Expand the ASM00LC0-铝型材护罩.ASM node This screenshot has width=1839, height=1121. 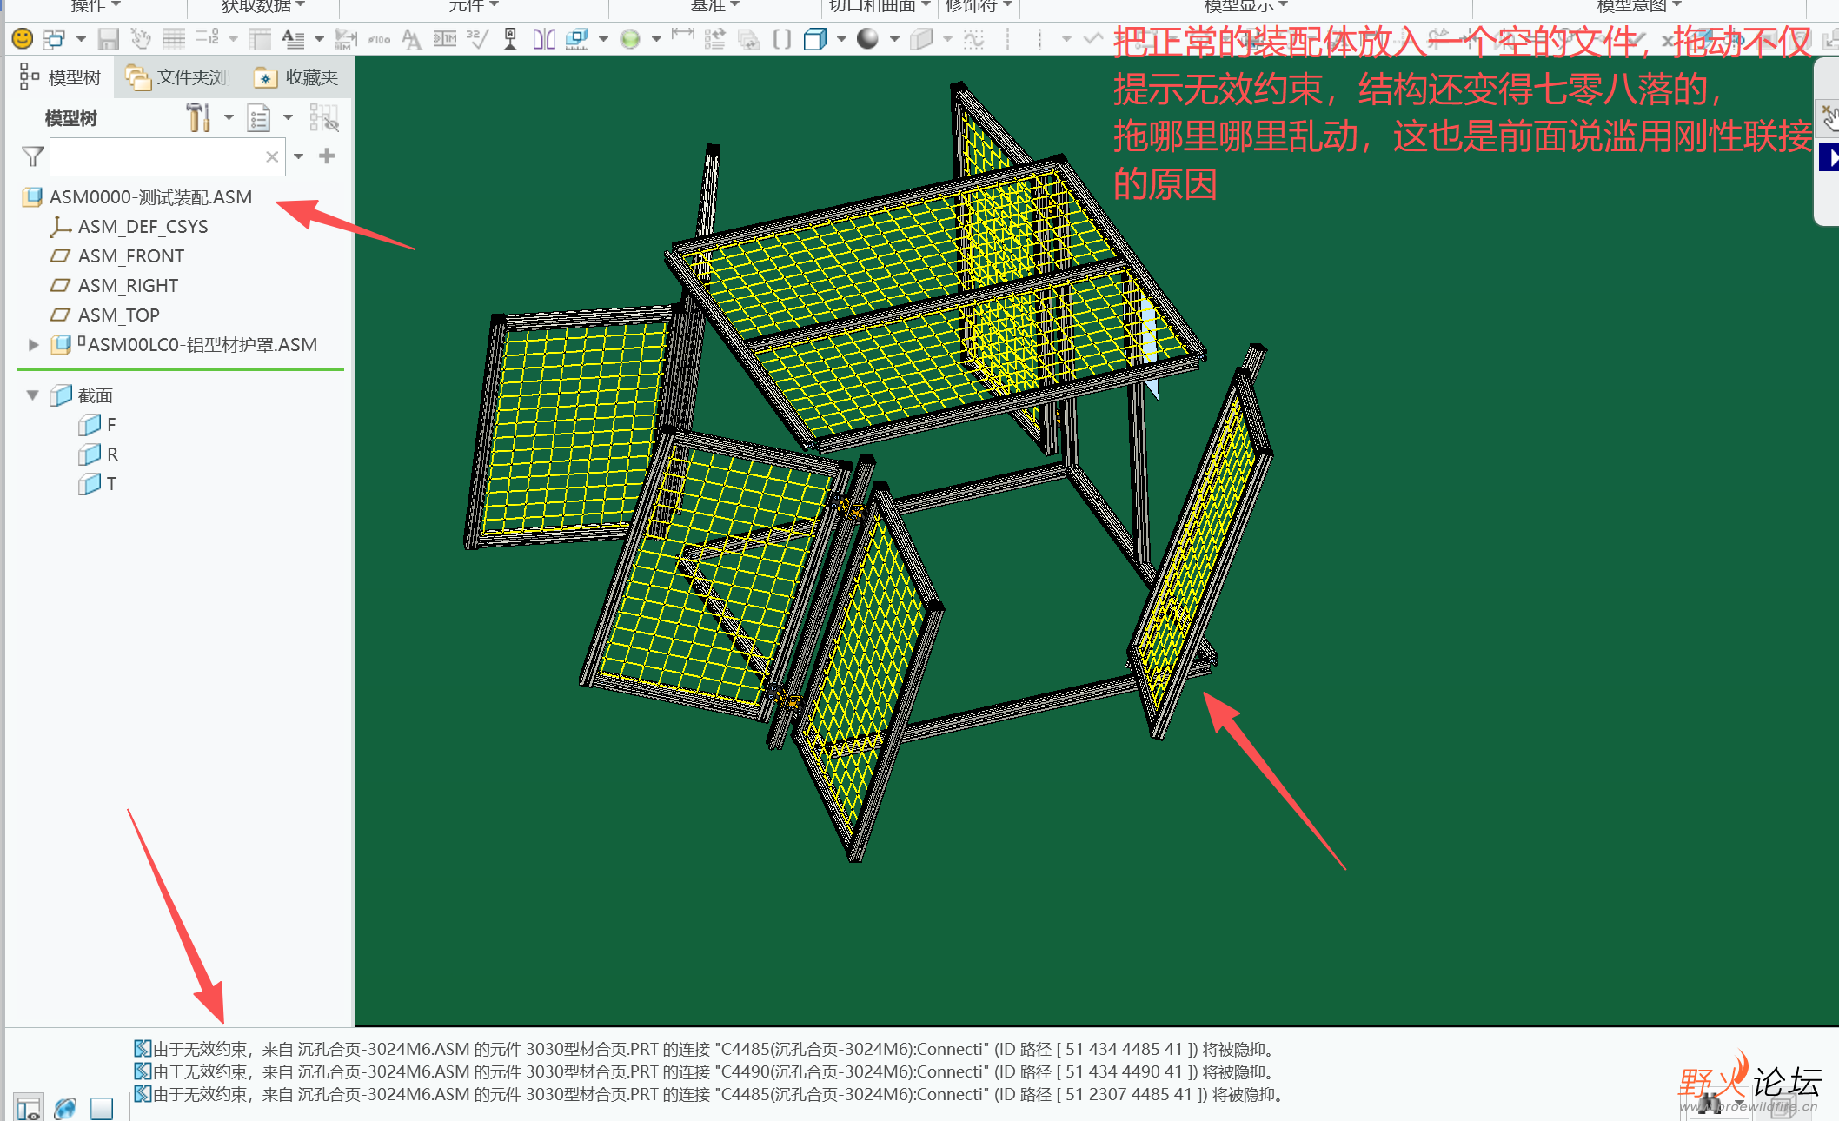33,345
